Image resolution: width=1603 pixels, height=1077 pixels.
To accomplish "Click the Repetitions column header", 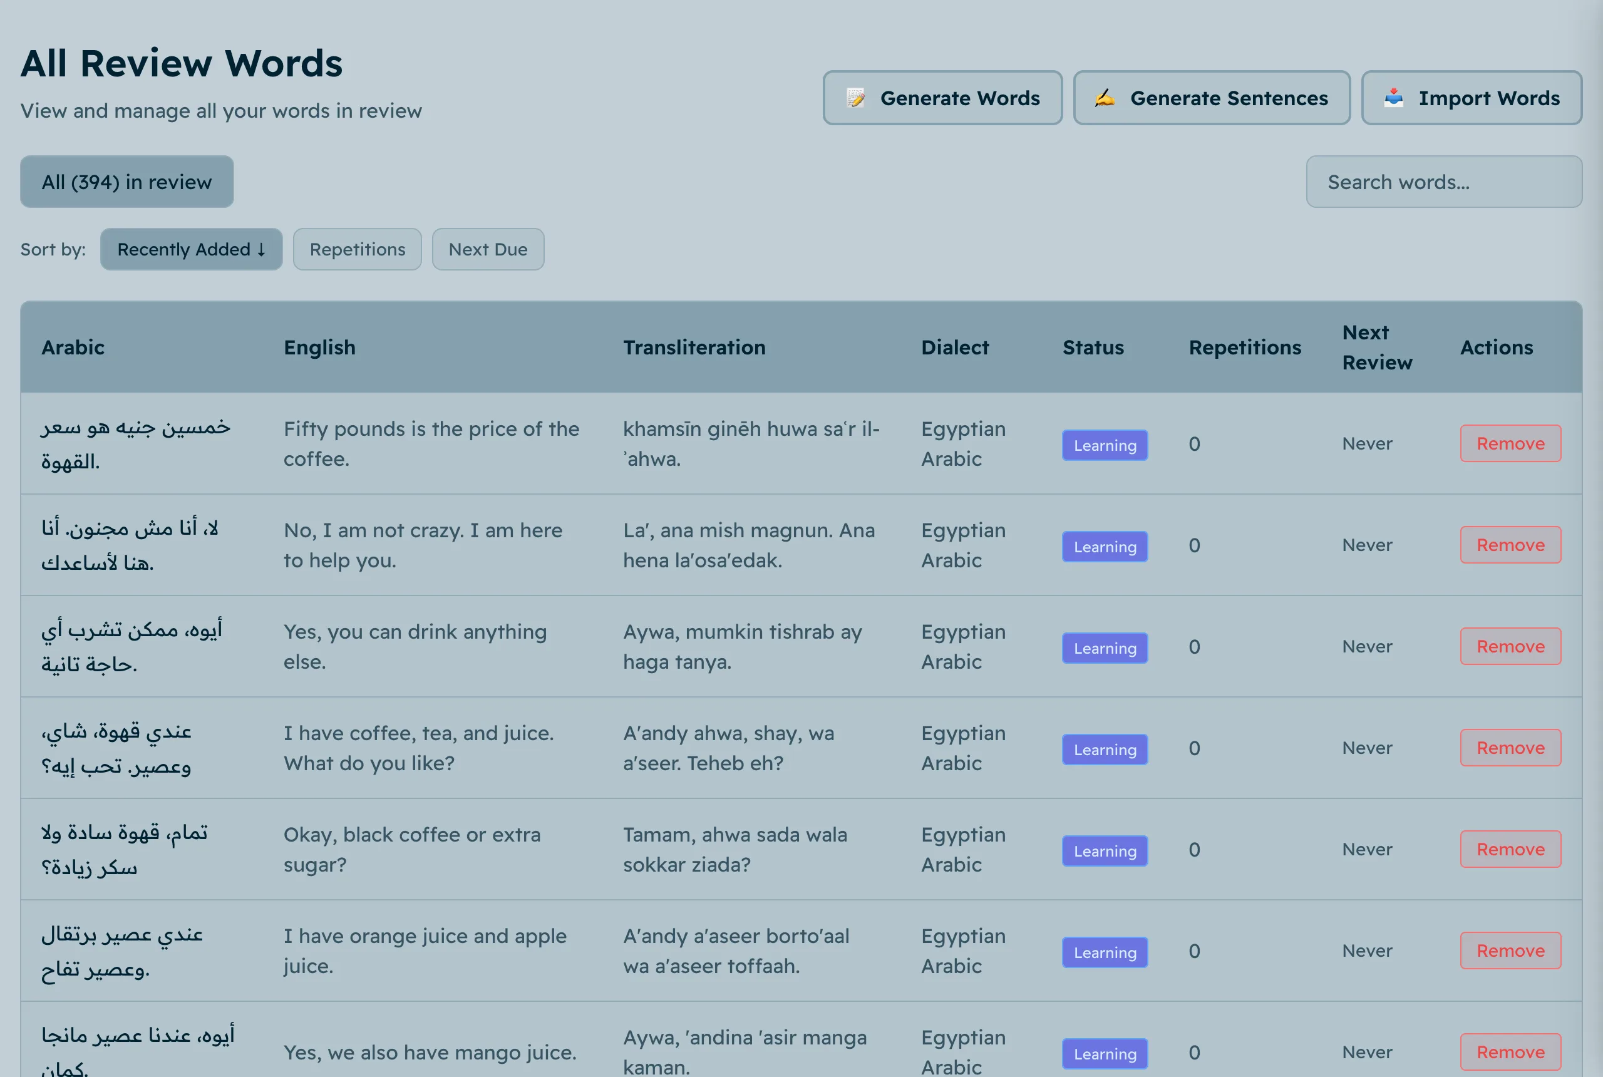I will (1244, 347).
